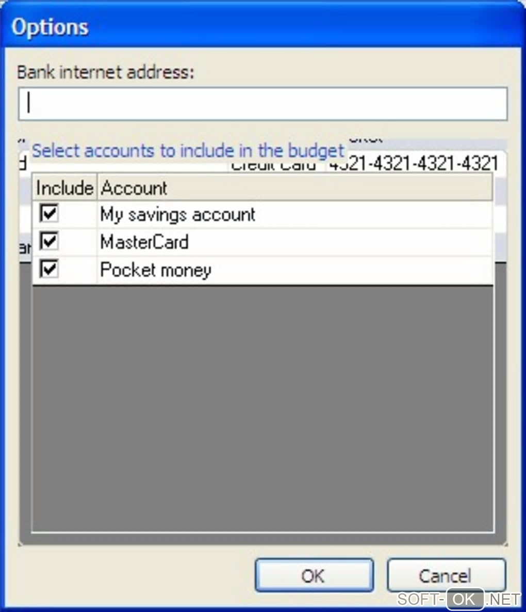
Task: Click the Bank internet address text field
Action: [x=262, y=104]
